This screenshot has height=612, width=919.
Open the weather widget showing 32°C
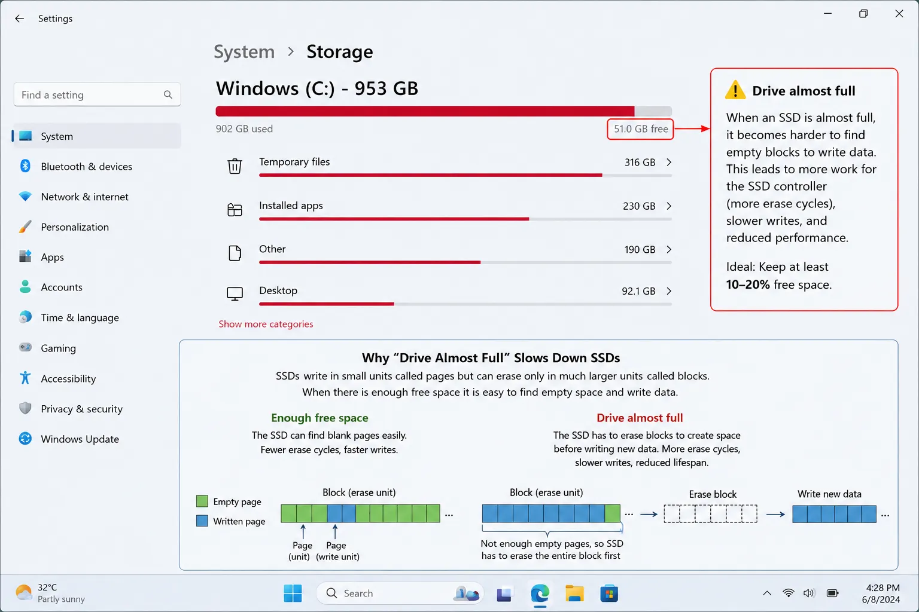click(50, 593)
